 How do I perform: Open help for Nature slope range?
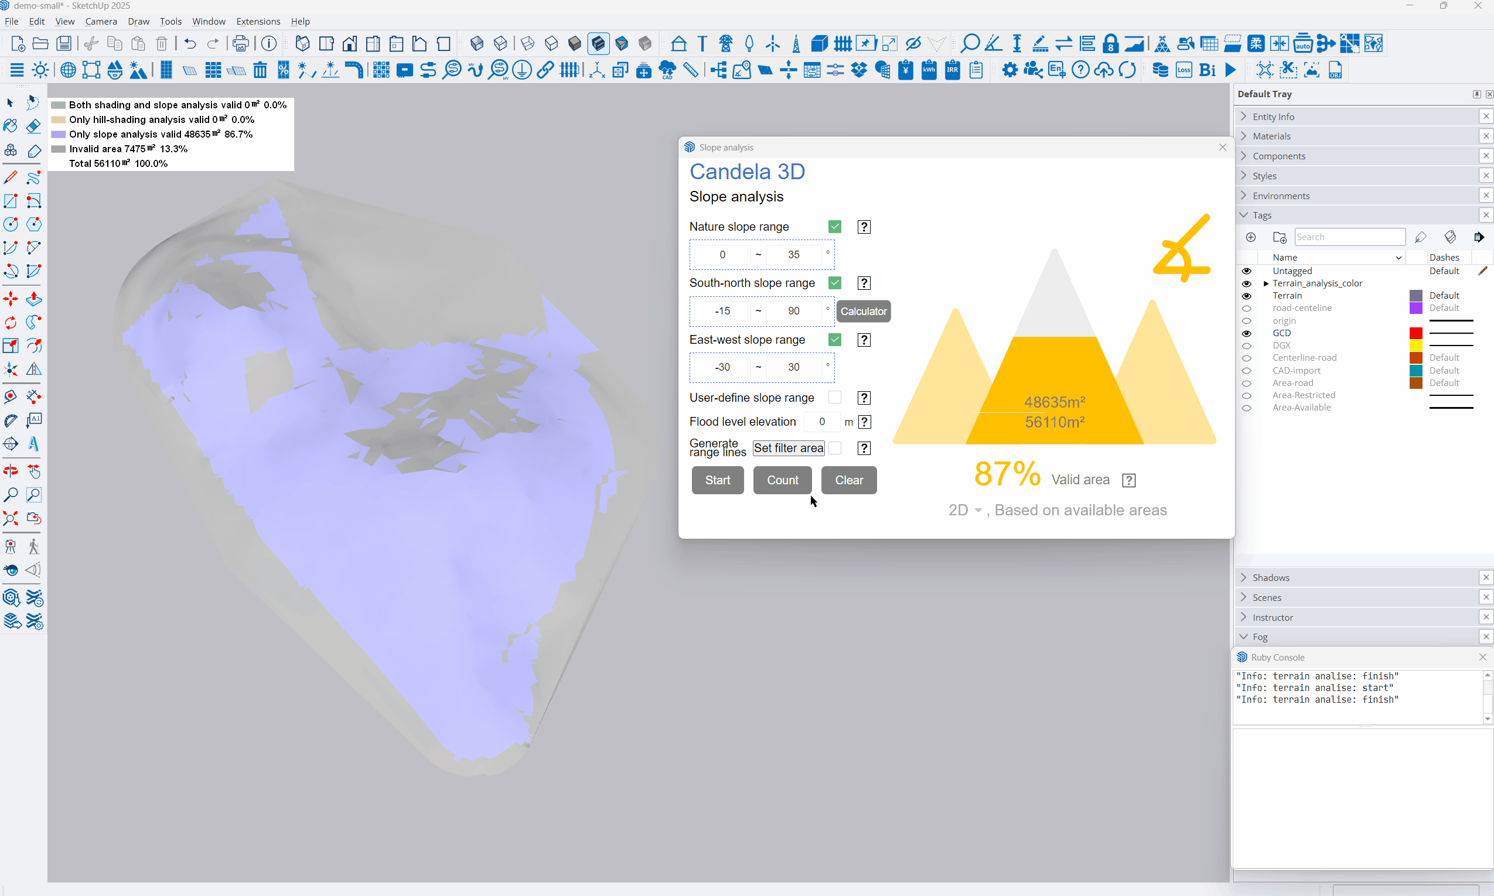(x=864, y=227)
